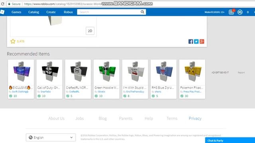This screenshot has height=143, width=255.
Task: Open the Privacy footer link
Action: point(195,118)
